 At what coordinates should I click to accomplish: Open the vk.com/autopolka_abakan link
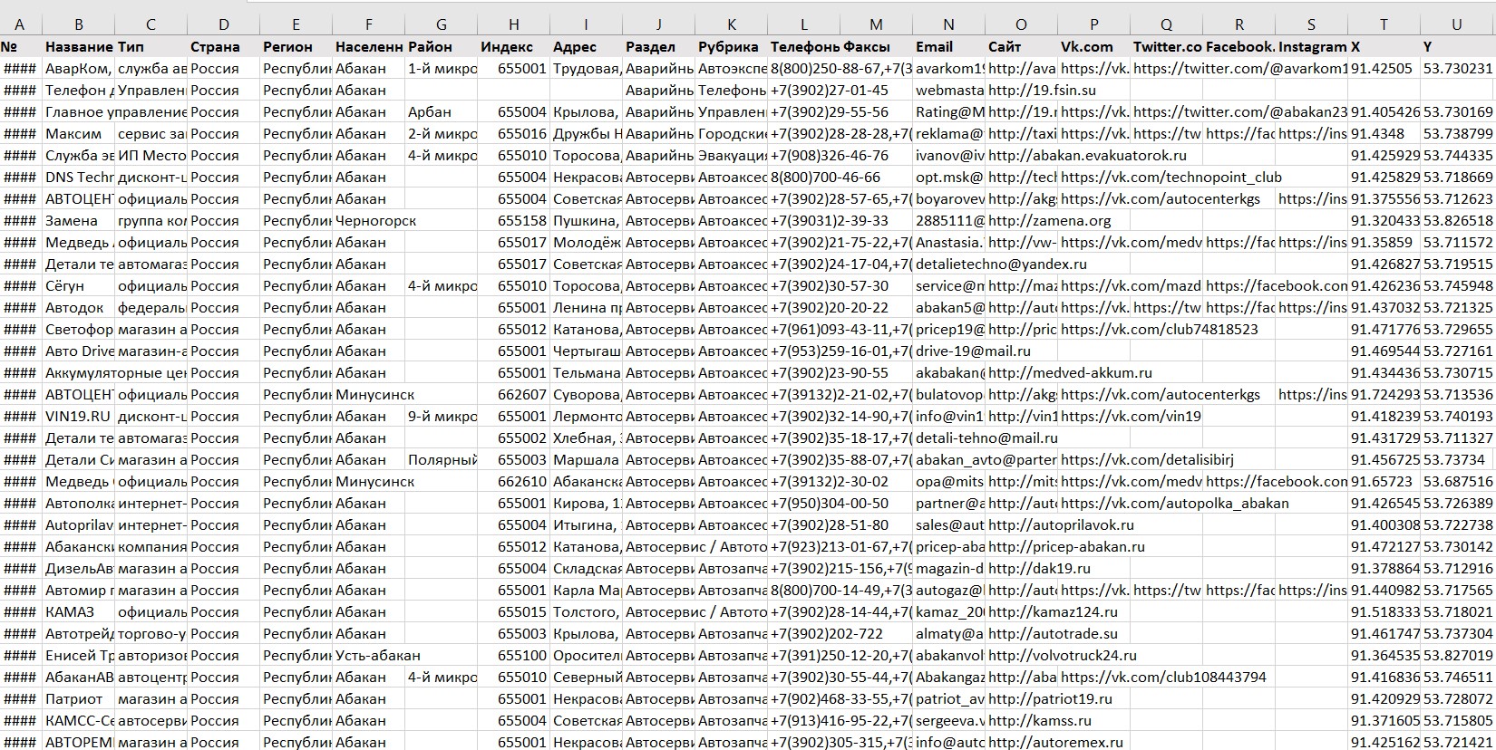(x=1174, y=504)
